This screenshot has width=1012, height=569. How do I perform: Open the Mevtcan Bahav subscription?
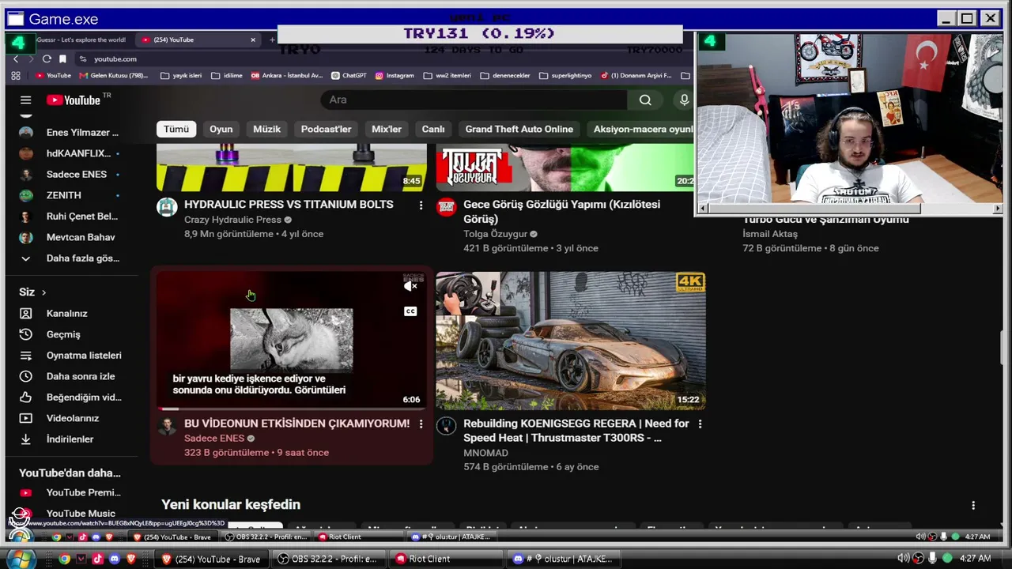70,237
